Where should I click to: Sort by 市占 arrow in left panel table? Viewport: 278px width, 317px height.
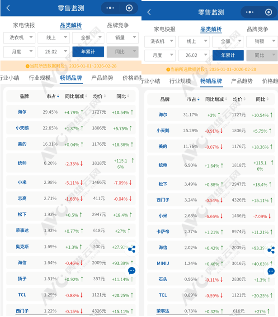coord(58,96)
